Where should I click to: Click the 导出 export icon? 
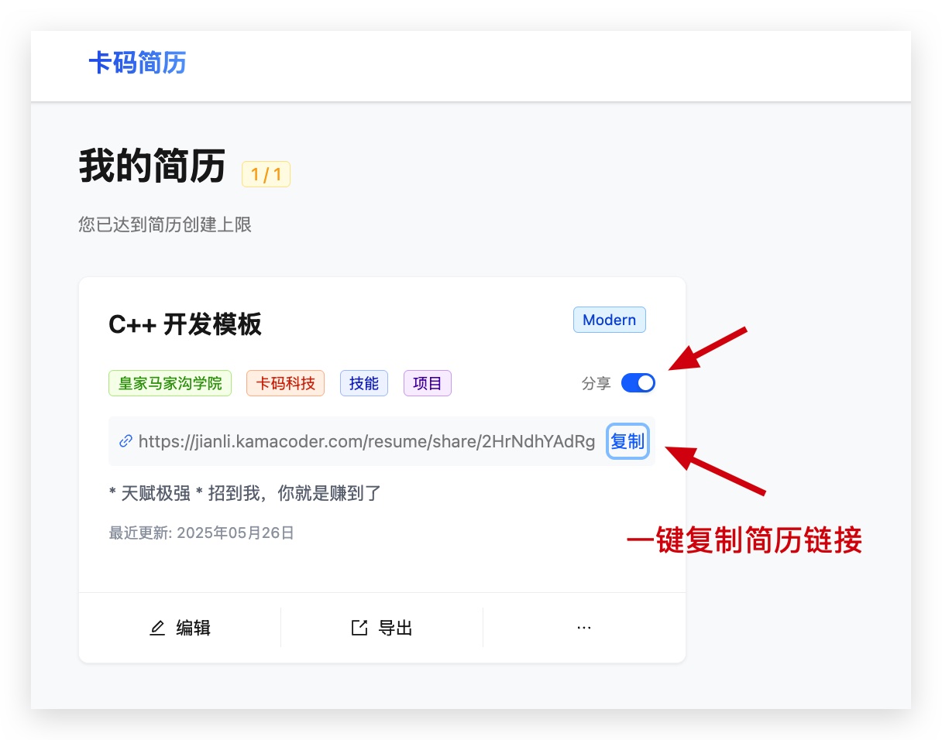pyautogui.click(x=359, y=628)
